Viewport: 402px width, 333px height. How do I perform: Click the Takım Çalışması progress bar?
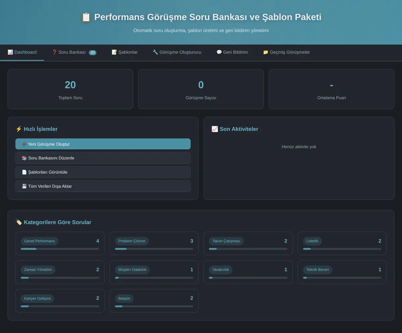pos(248,249)
